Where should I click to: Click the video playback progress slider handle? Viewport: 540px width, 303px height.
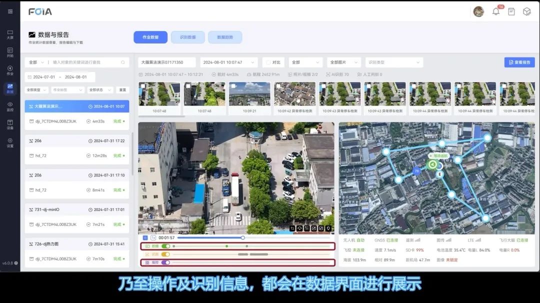click(x=243, y=237)
